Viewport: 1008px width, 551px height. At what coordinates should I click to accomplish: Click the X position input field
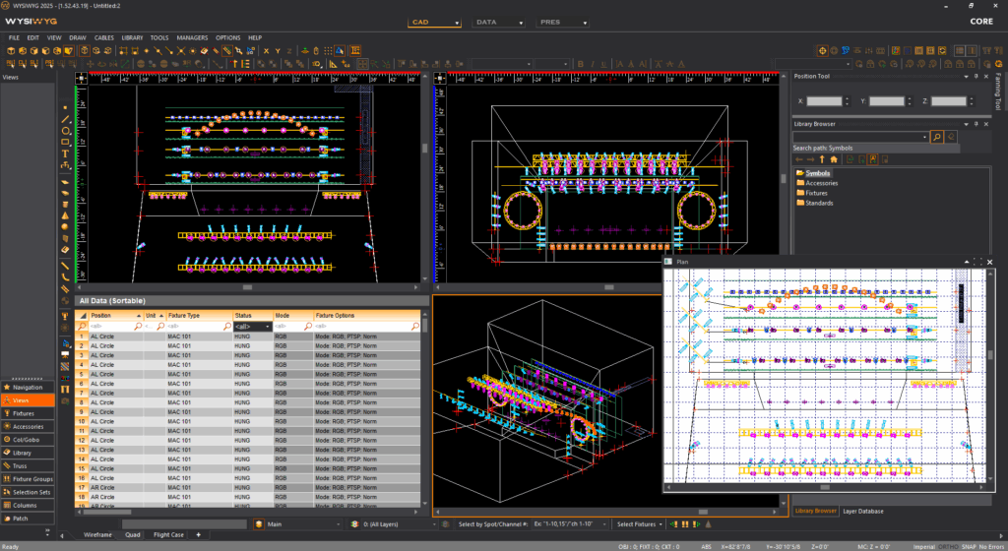click(824, 100)
